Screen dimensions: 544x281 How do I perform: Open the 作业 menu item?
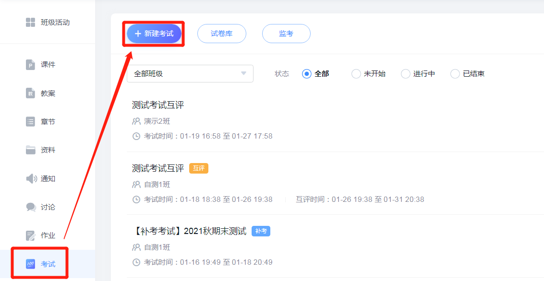48,235
